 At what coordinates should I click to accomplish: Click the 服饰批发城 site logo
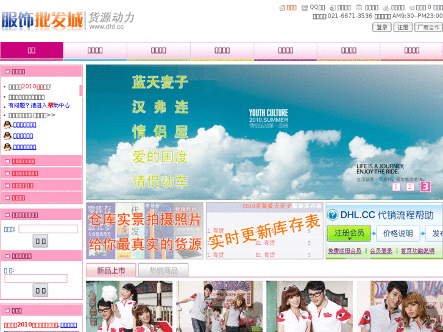pos(43,20)
